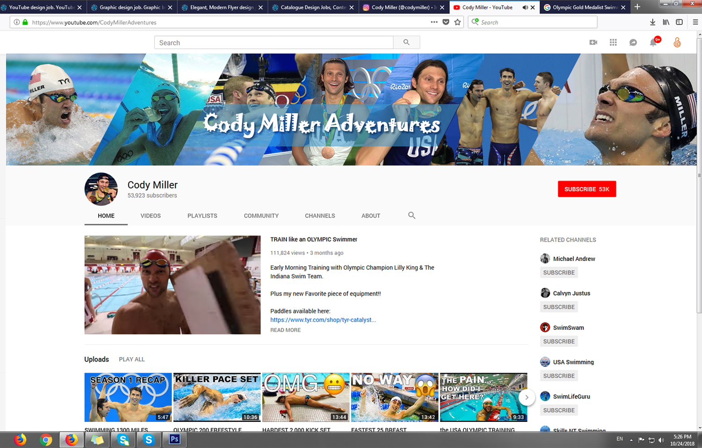Open the sound icon in system tray
This screenshot has width=702, height=448.
point(661,440)
